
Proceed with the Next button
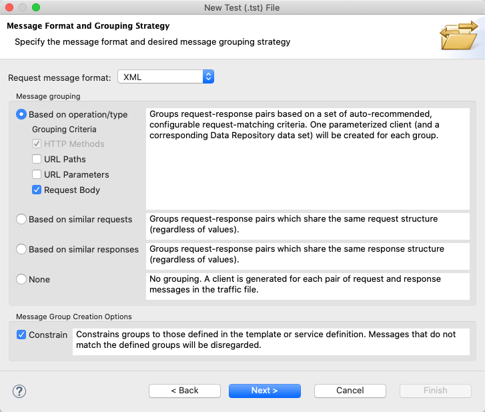coord(264,391)
